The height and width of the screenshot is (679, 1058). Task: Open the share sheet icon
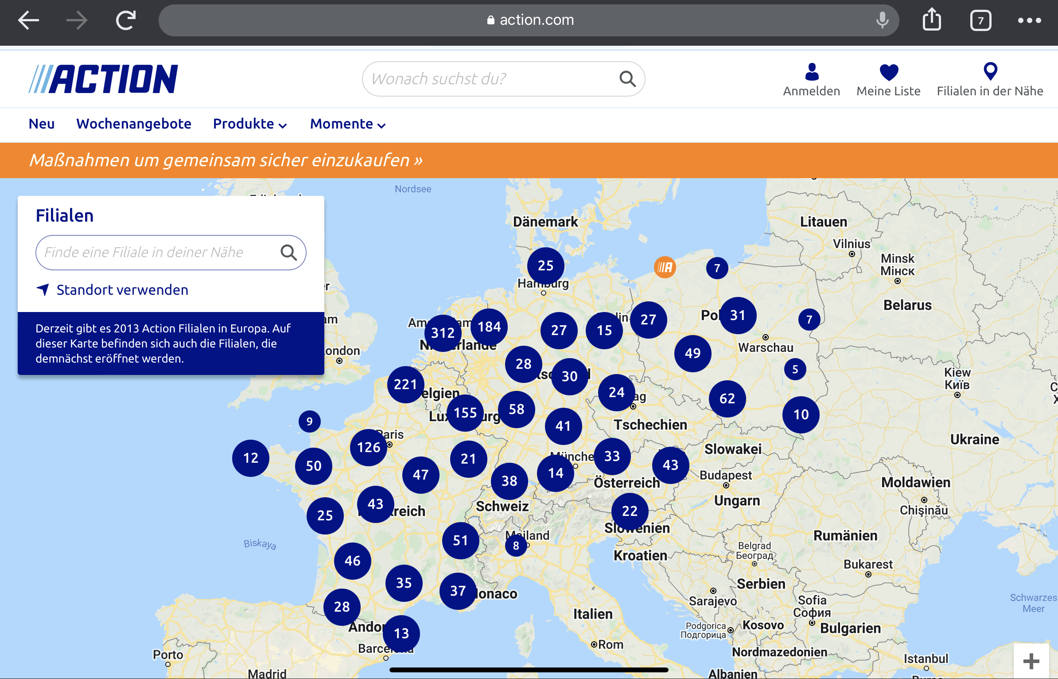[x=932, y=20]
